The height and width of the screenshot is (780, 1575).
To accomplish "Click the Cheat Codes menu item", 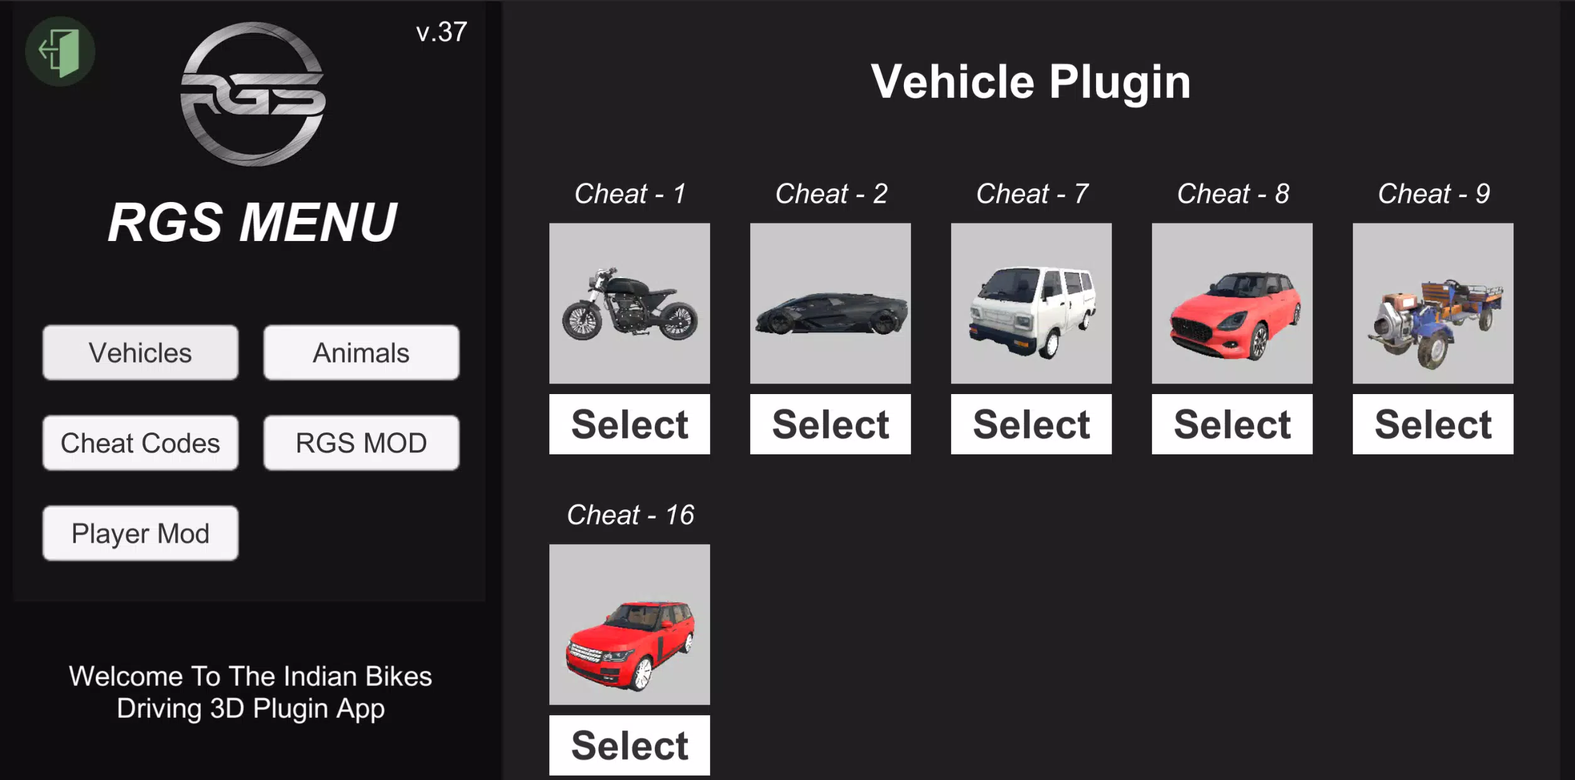I will coord(139,442).
